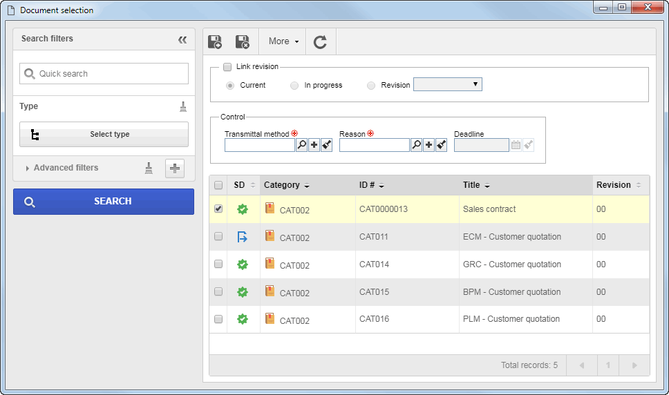
Task: Collapse the Search filters panel
Action: (x=182, y=39)
